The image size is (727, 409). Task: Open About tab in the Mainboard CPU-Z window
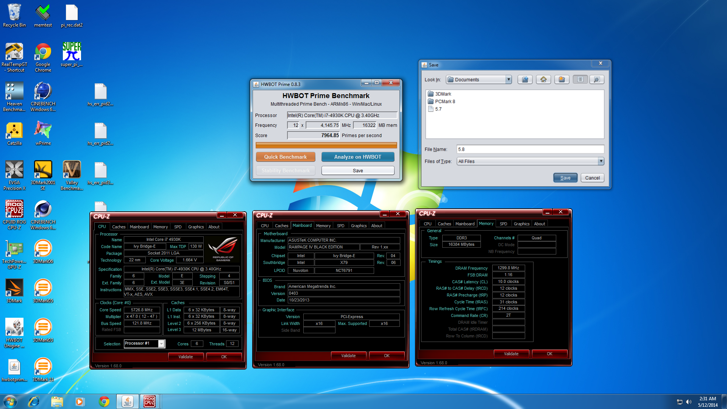pyautogui.click(x=376, y=226)
